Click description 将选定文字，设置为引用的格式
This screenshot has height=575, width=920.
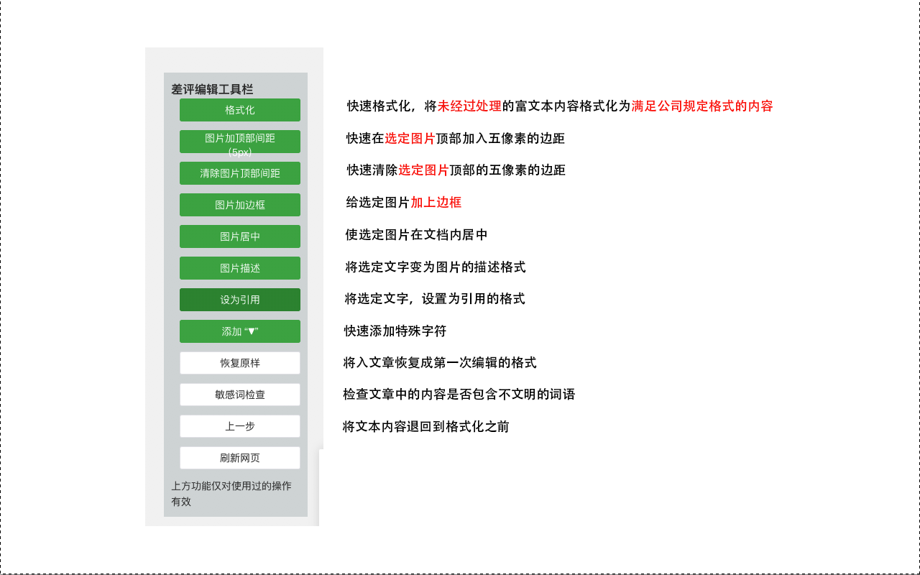pyautogui.click(x=435, y=299)
